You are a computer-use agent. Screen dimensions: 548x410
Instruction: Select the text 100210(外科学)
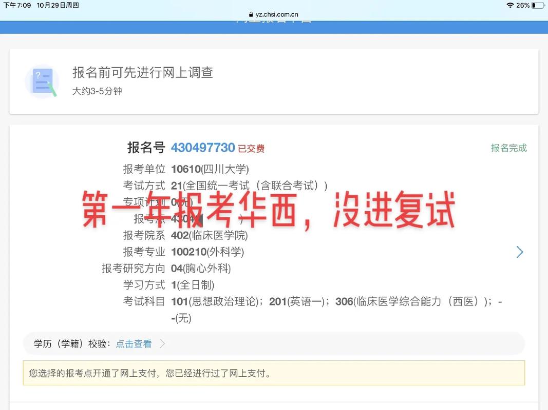pyautogui.click(x=207, y=252)
